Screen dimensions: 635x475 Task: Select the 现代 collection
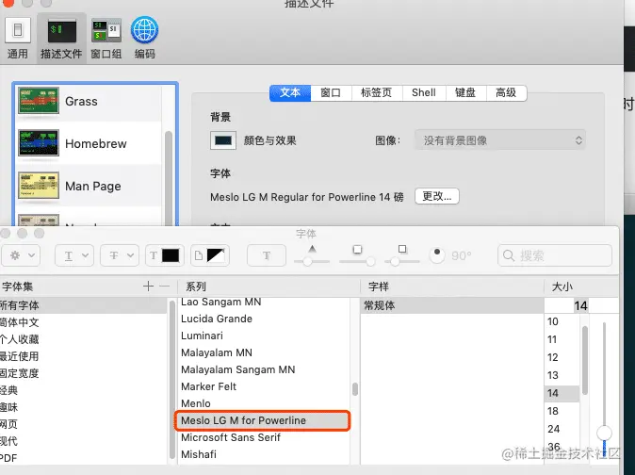coord(83,441)
